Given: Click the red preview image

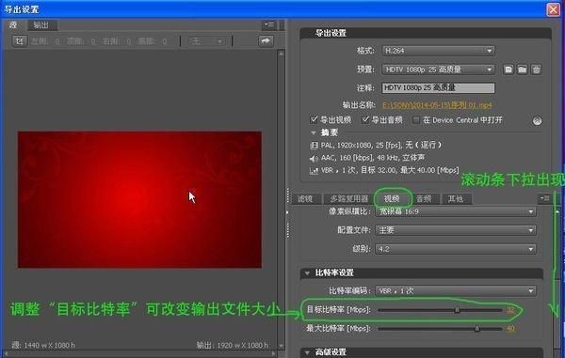Looking at the screenshot, I should coord(139,199).
